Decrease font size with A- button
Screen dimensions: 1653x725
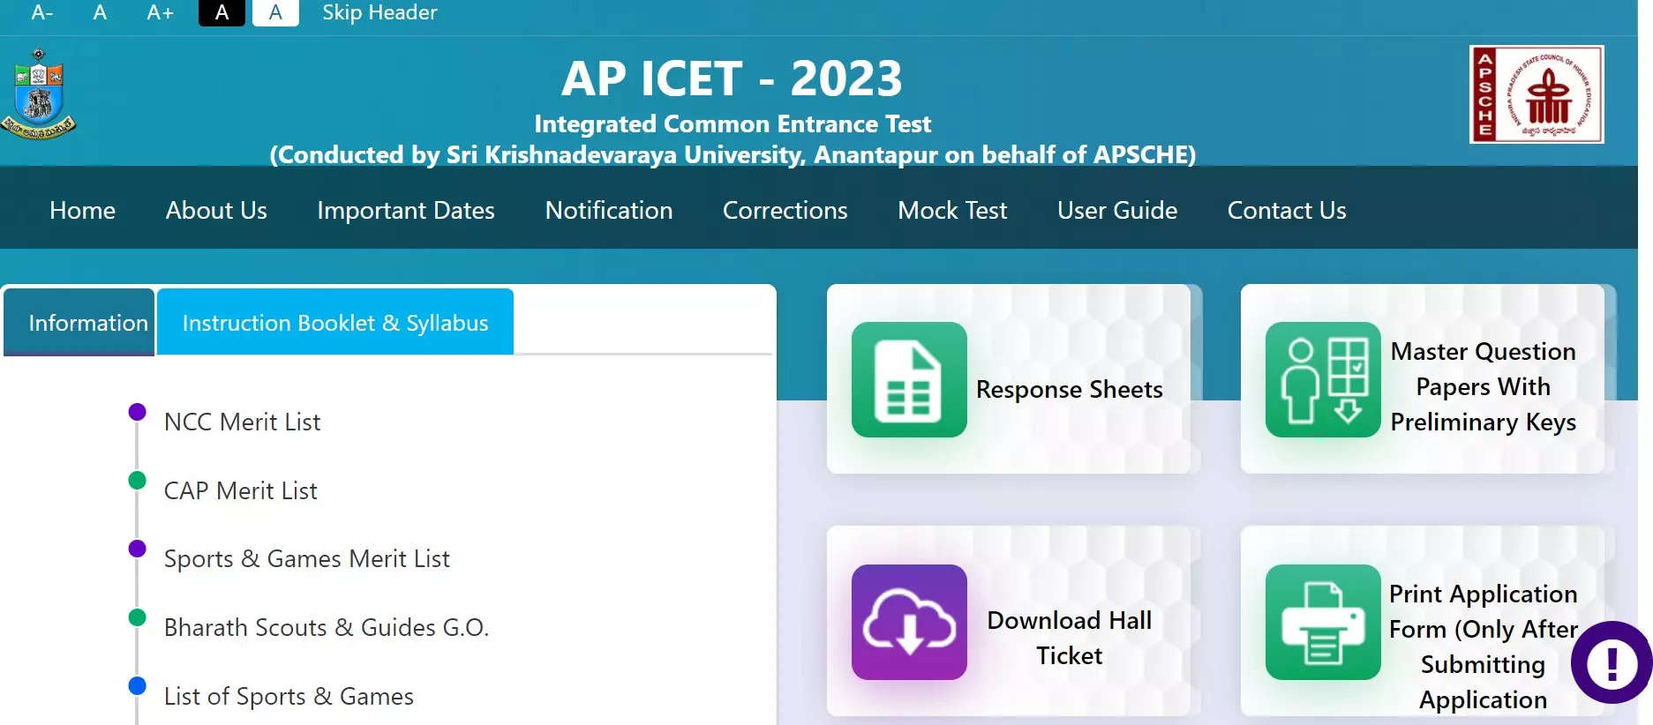coord(41,12)
